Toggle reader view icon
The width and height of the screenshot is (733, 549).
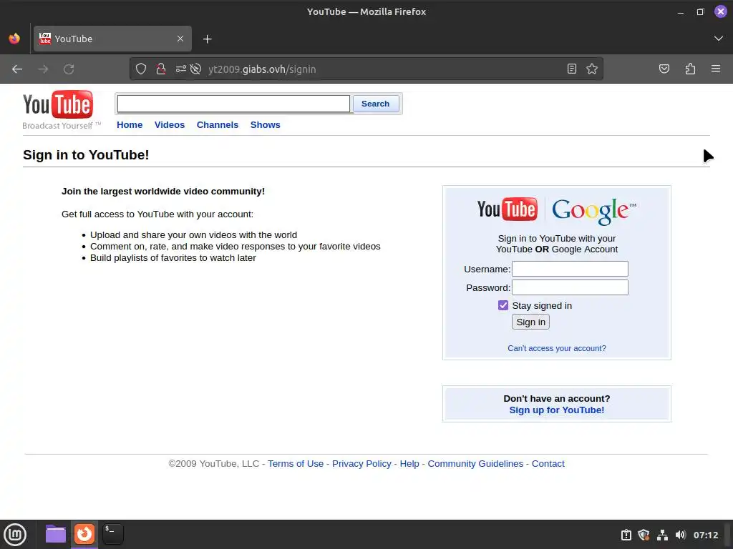[x=572, y=69]
